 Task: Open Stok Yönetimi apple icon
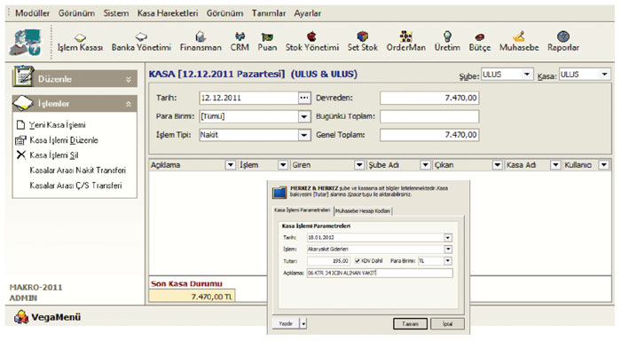pyautogui.click(x=312, y=37)
